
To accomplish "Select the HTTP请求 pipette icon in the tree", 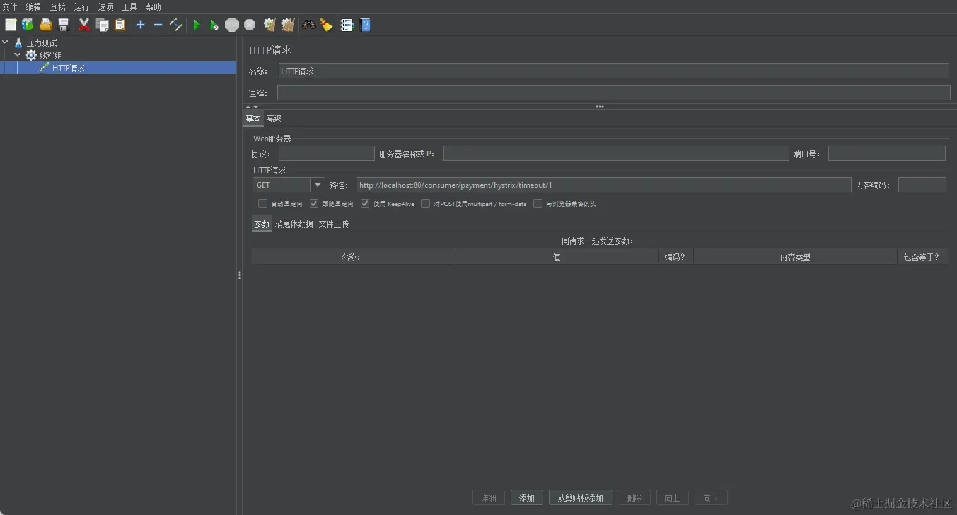I will 43,67.
